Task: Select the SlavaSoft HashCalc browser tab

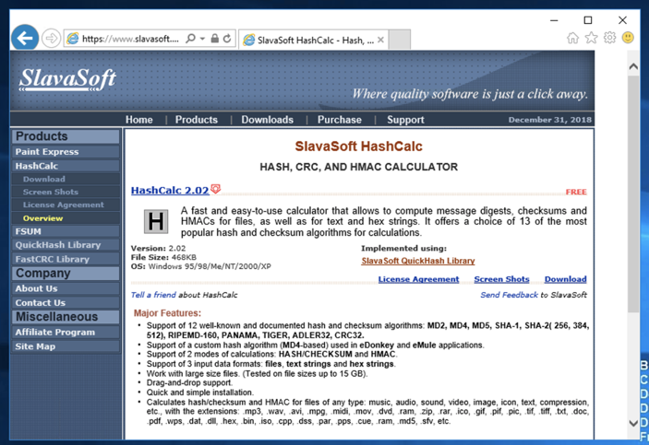Action: click(x=314, y=40)
